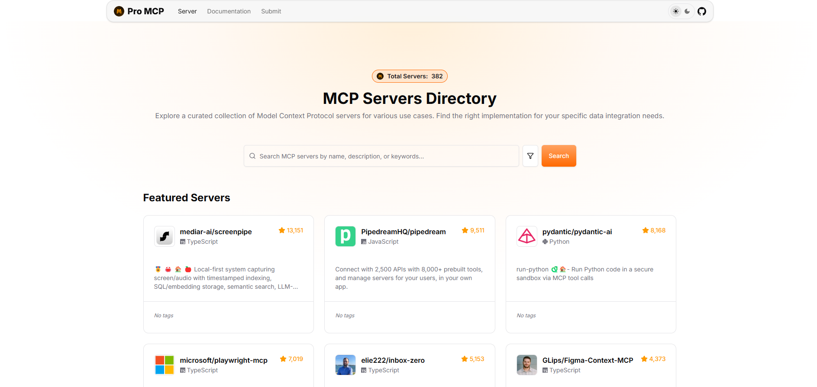Screen dimensions: 817x387
Task: Focus the Search MCP servers input field
Action: (381, 156)
